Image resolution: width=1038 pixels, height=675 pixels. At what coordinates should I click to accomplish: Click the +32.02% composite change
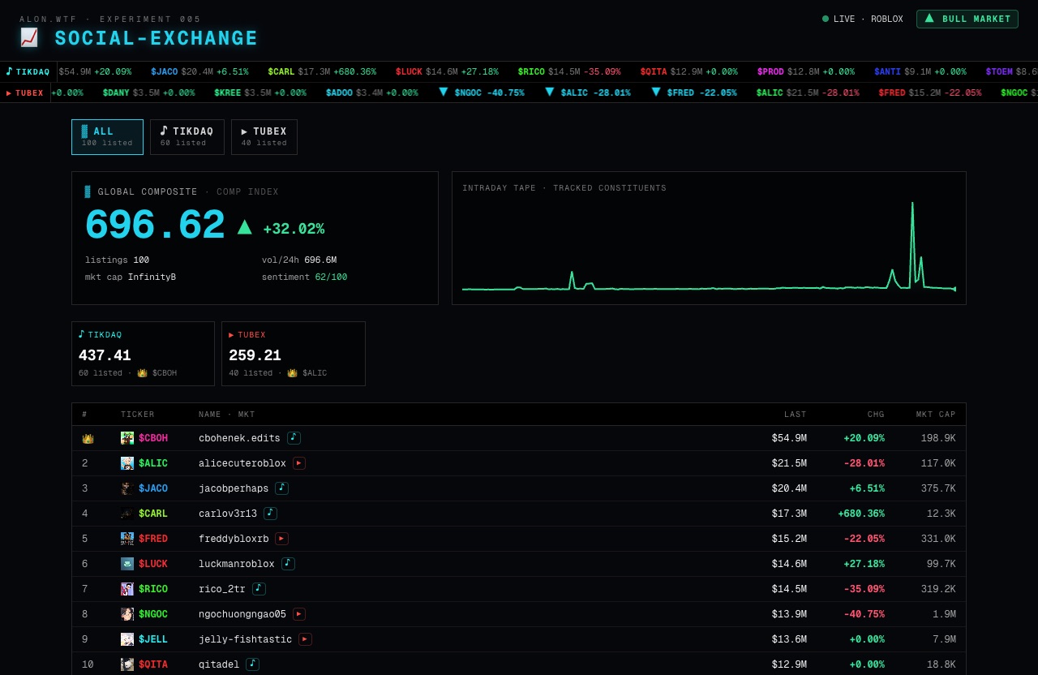tap(294, 229)
